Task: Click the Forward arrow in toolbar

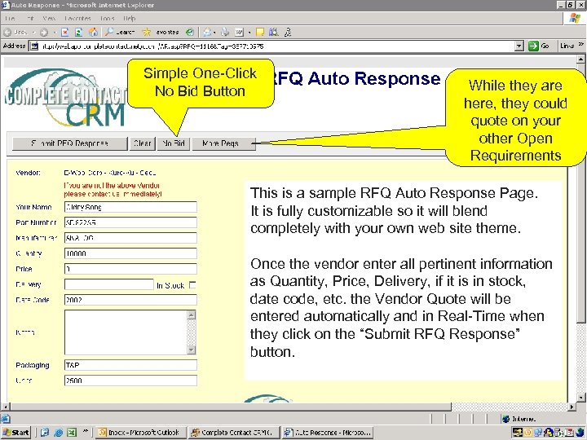Action: tap(44, 33)
